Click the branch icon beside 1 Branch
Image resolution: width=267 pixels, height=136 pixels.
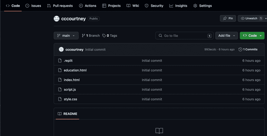pos(84,36)
